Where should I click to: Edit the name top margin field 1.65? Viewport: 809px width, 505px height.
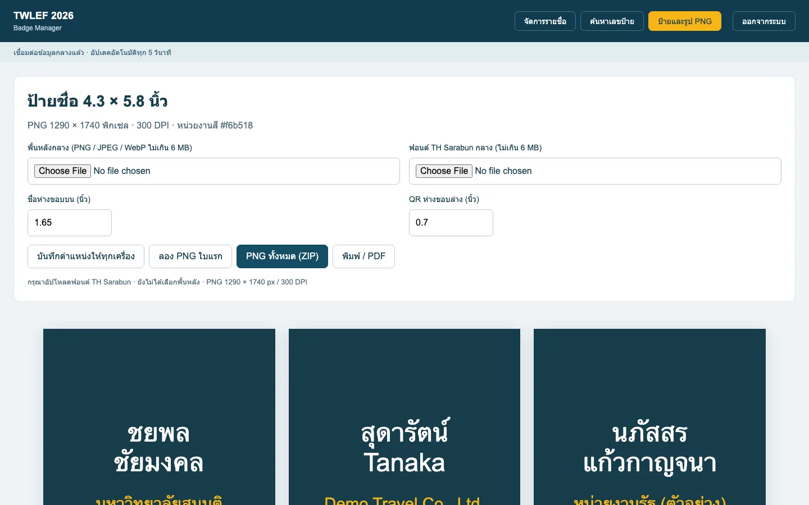pyautogui.click(x=70, y=223)
